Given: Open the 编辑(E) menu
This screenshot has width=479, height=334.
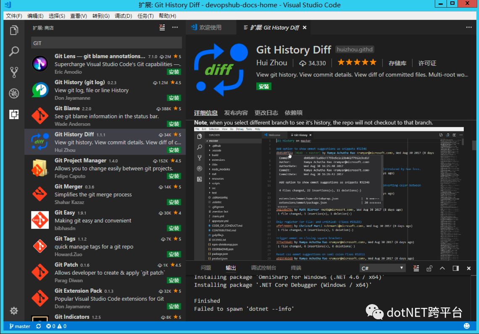Looking at the screenshot, I should (35, 16).
